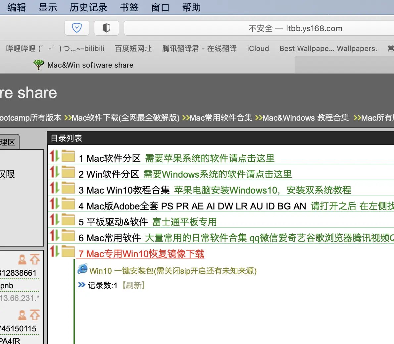Open the Mac常用软件合集 nav link
The height and width of the screenshot is (344, 394).
(x=221, y=118)
